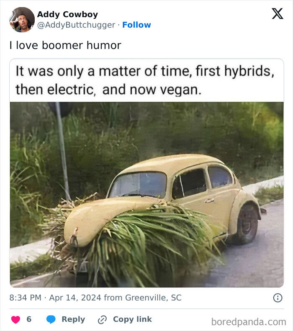Click the chain link icon
The width and height of the screenshot is (293, 331).
[102, 320]
